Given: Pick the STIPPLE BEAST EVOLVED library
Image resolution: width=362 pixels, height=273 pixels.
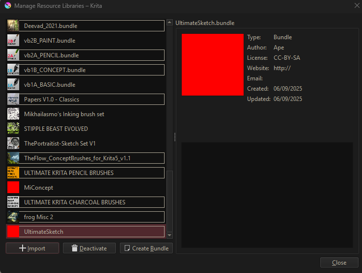Looking at the screenshot, I should (x=85, y=128).
